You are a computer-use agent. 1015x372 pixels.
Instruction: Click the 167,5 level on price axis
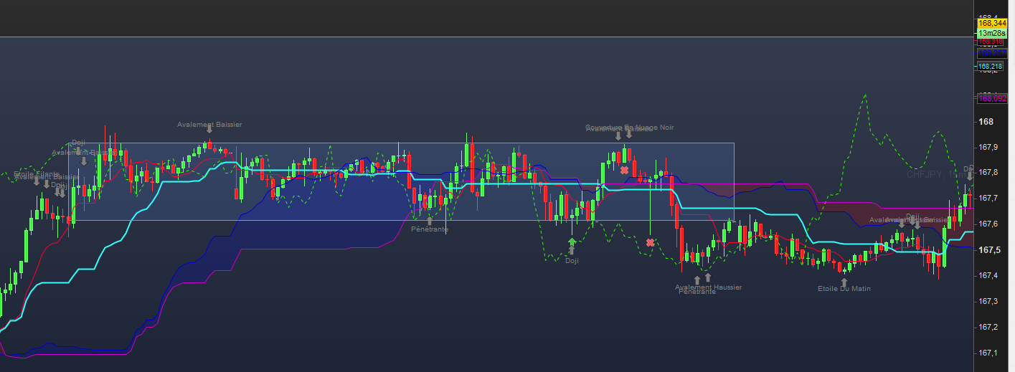point(989,250)
